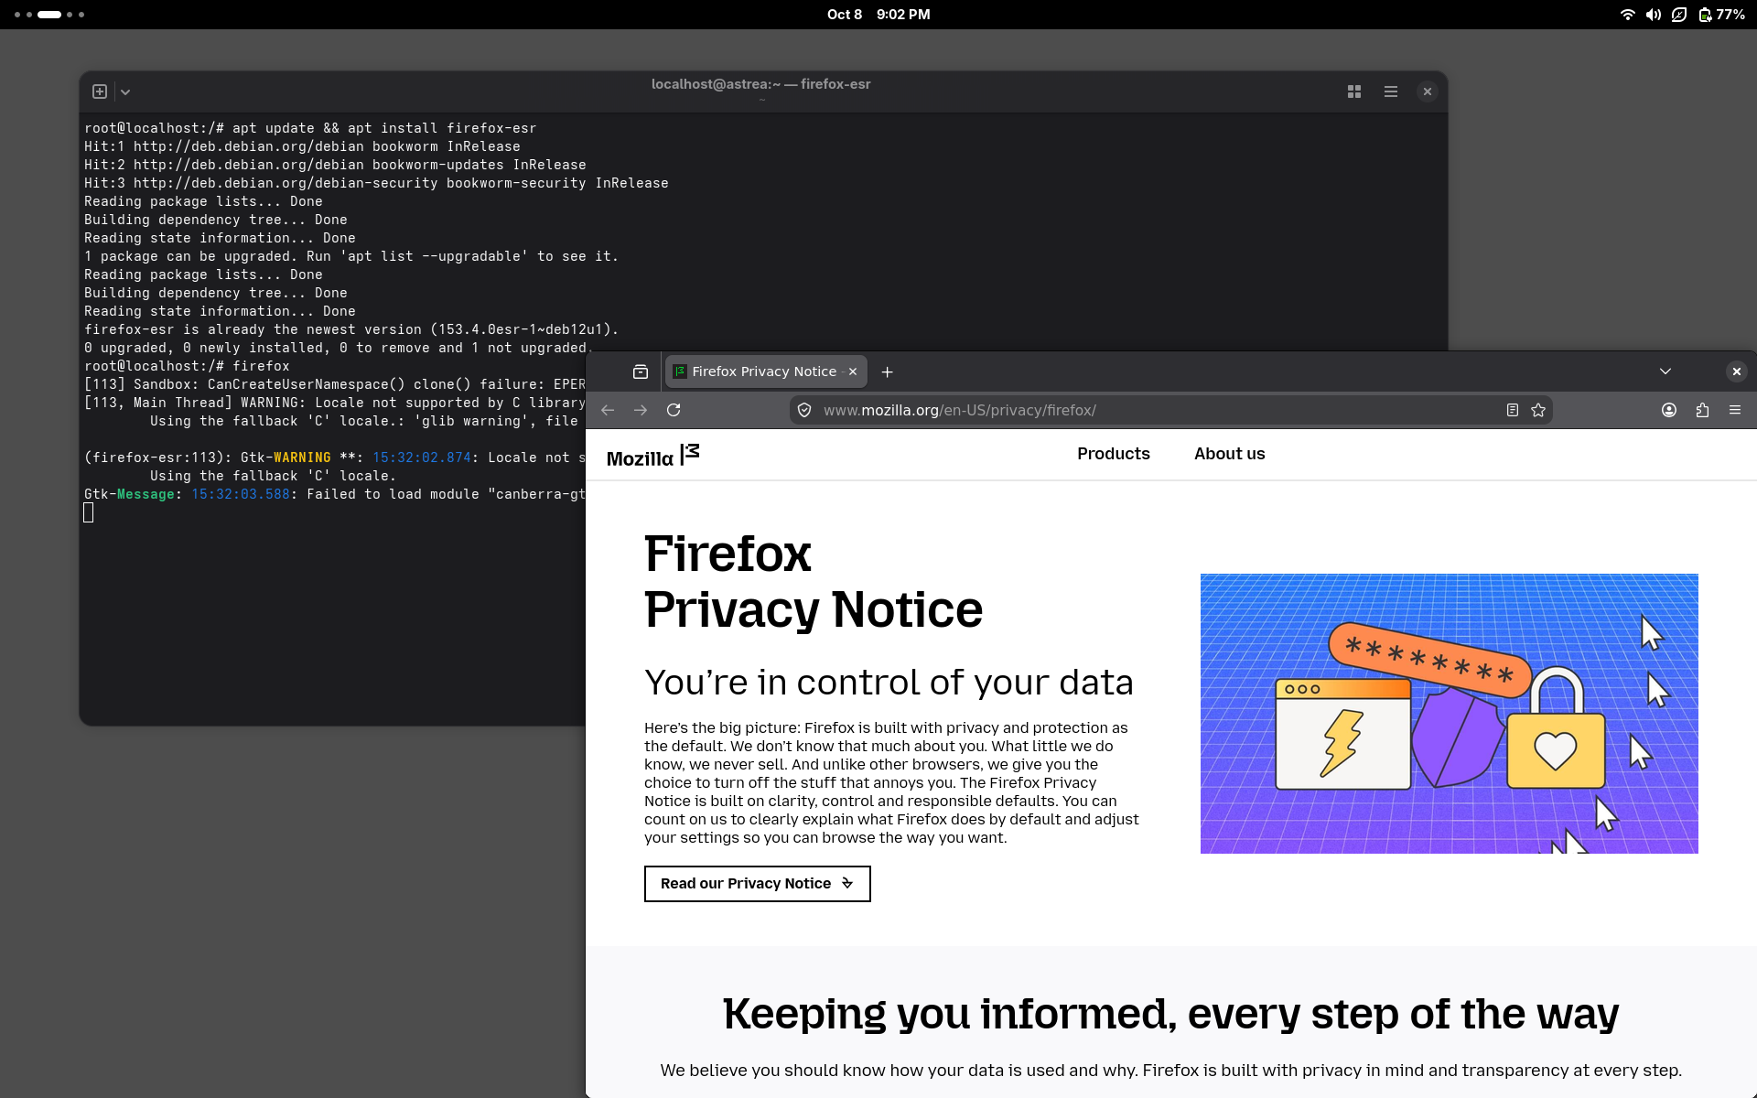Viewport: 1757px width, 1098px height.
Task: Open the Wi-Fi status icon
Action: 1627,15
